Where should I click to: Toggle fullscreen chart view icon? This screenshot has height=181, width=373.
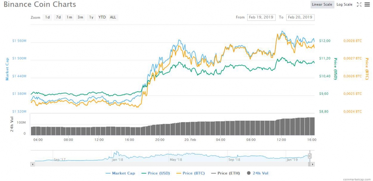coord(359,4)
